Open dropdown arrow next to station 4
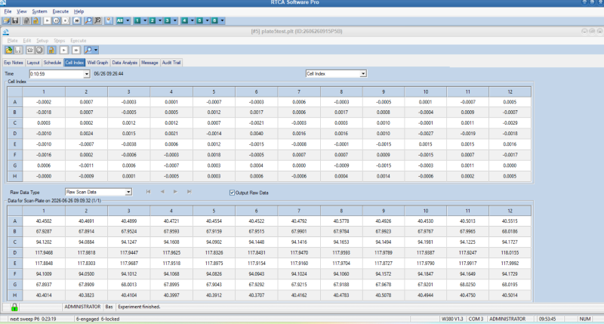 click(193, 21)
